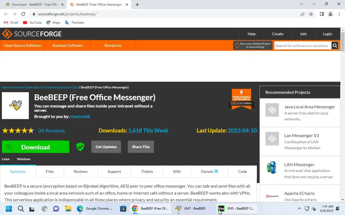Switch to the Wiki tab
The width and height of the screenshot is (345, 215).
(177, 171)
